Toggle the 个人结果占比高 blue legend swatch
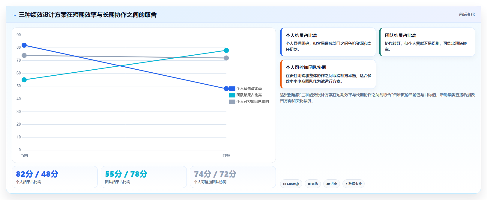487x200 pixels. [x=232, y=88]
